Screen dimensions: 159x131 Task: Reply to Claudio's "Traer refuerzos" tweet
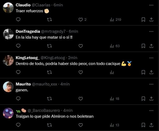(18, 19)
